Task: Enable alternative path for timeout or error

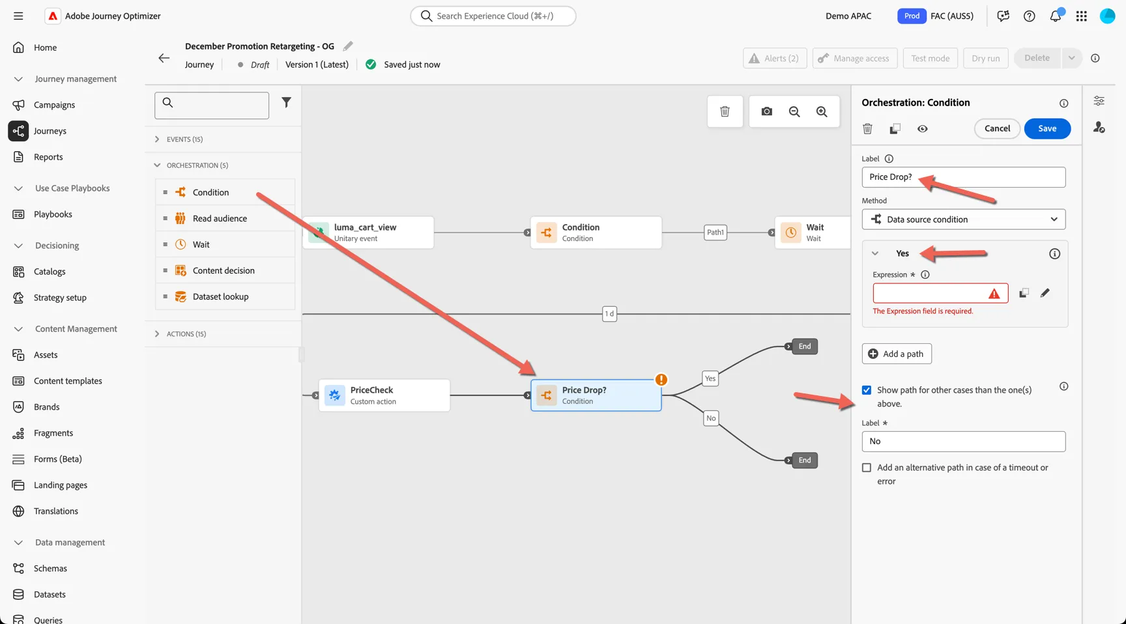Action: coord(867,468)
